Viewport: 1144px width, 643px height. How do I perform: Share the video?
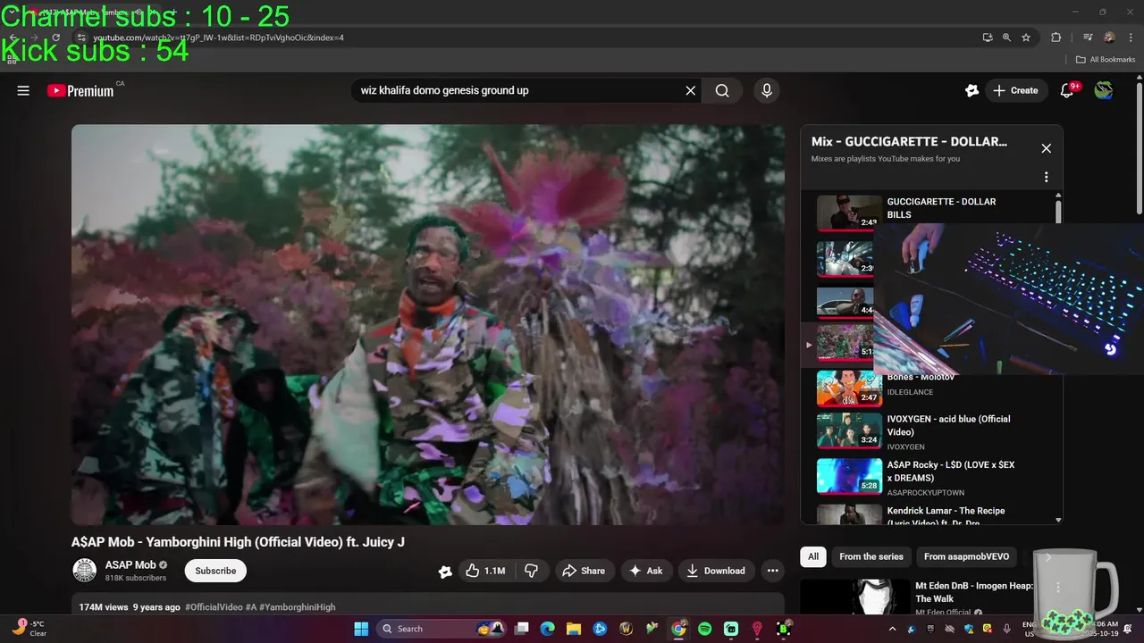[x=583, y=571]
